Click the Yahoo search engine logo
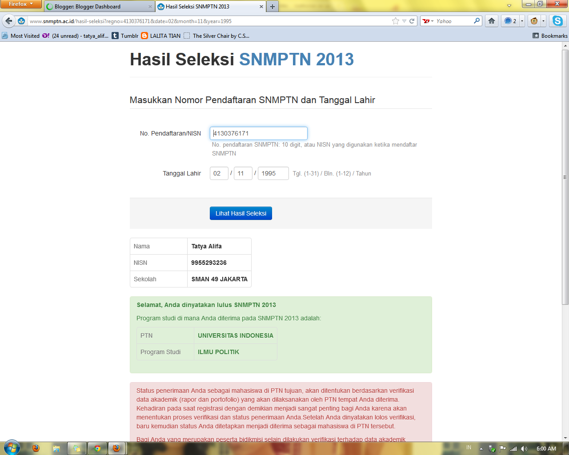This screenshot has width=569, height=455. [426, 21]
